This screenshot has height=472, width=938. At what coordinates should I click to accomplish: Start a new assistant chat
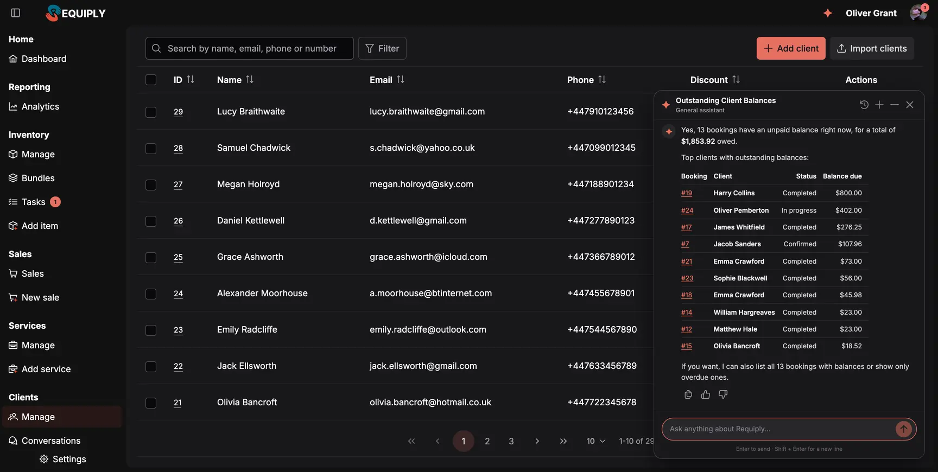coord(879,105)
